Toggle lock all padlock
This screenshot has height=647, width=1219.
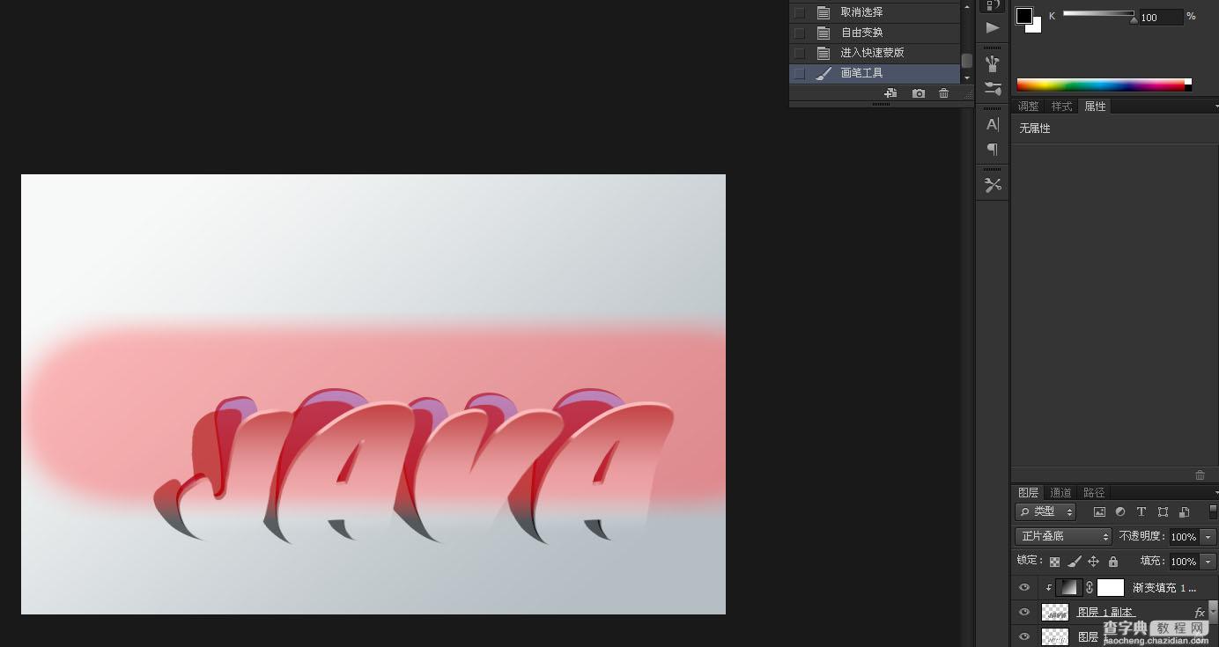pos(1113,562)
